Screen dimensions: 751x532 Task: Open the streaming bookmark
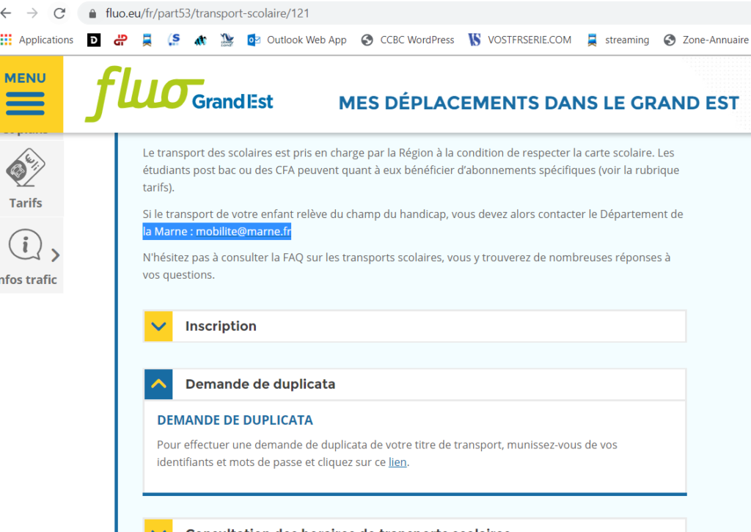point(618,40)
